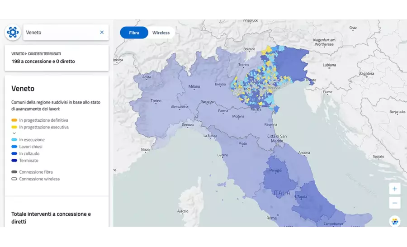Switch to the Wireless tab
The image size is (407, 247).
pos(161,33)
